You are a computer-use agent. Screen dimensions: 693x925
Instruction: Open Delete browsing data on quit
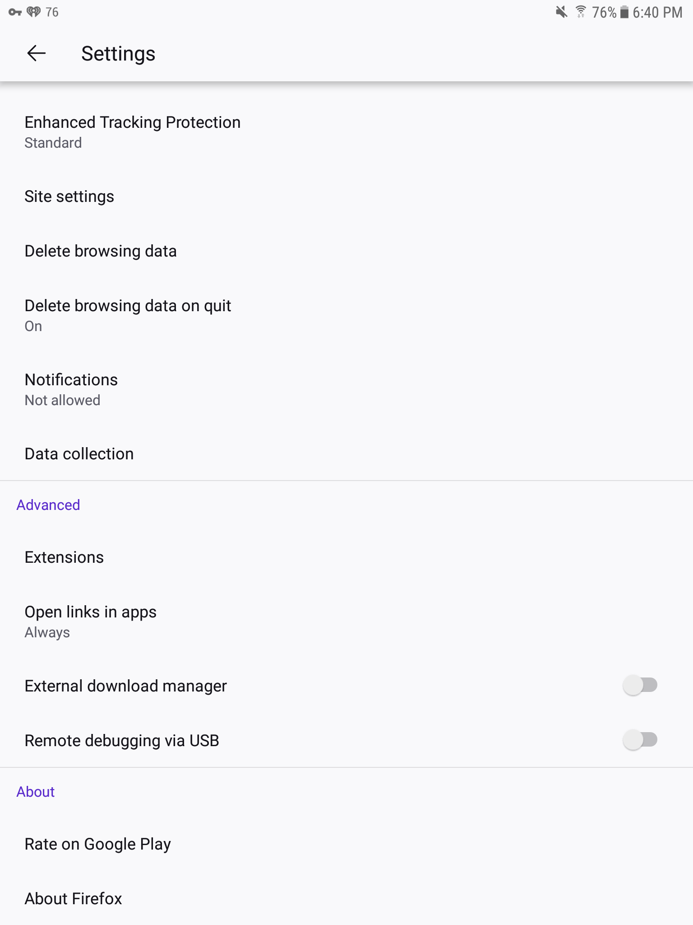click(x=128, y=315)
